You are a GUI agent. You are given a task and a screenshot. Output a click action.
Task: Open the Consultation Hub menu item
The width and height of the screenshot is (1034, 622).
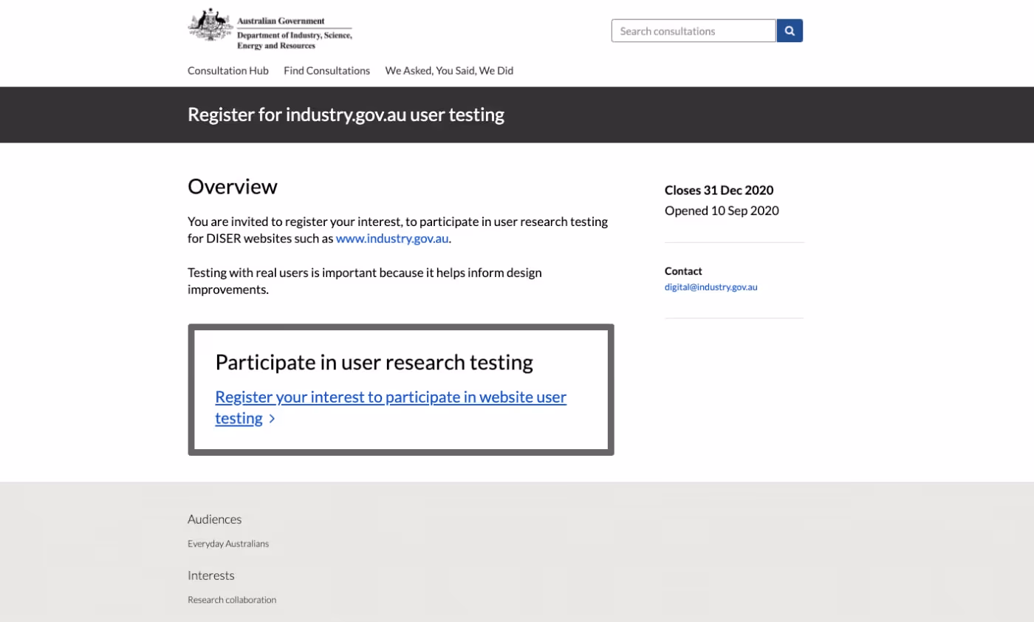coord(228,71)
